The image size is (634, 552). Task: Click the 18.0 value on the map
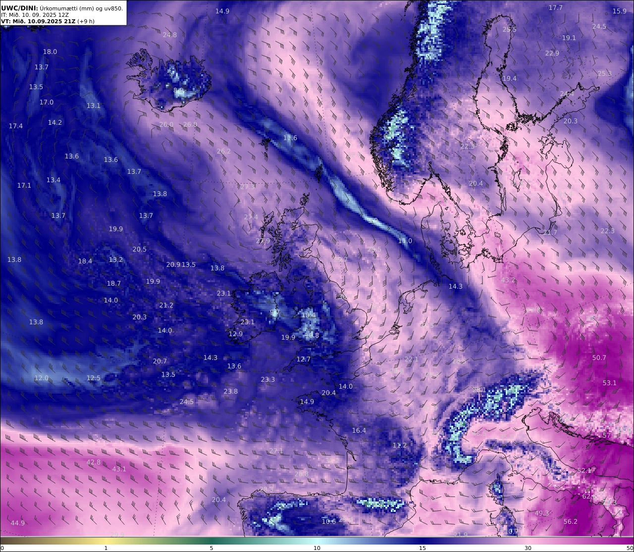[x=50, y=52]
